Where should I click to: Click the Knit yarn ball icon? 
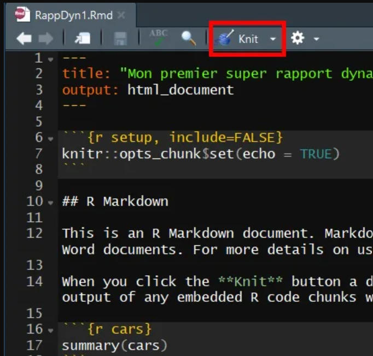click(x=225, y=39)
